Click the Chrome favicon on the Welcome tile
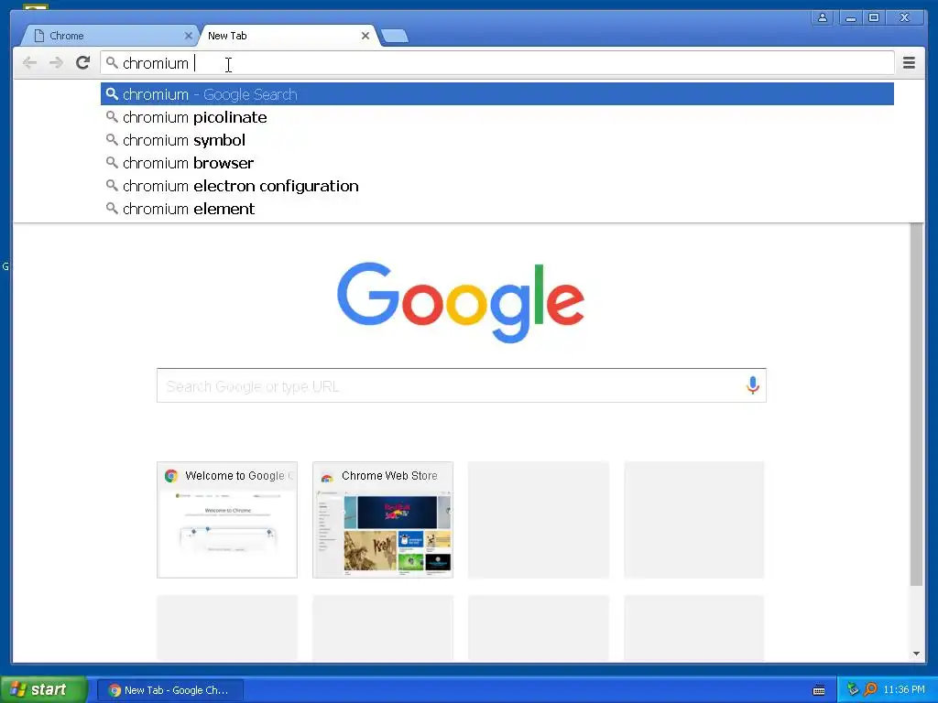 click(x=171, y=476)
